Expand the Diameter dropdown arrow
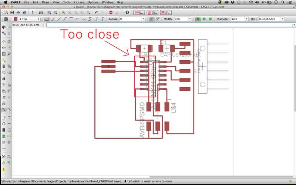 coord(246,19)
